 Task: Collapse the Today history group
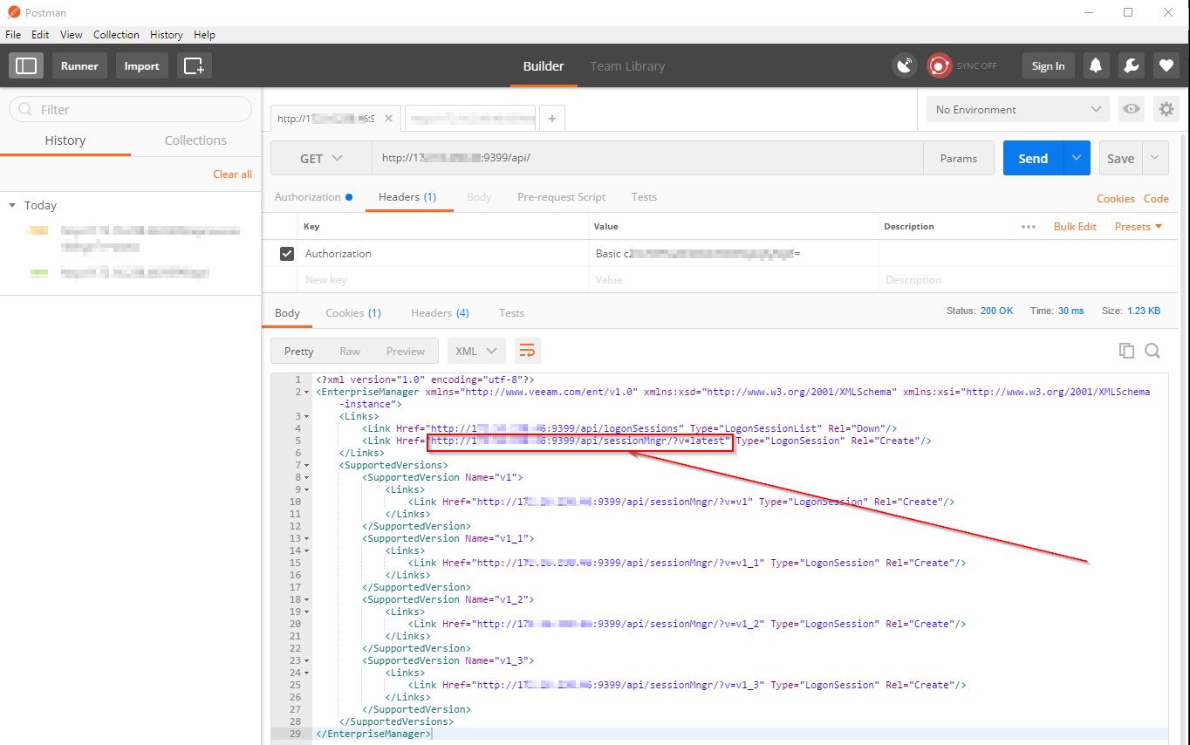12,206
